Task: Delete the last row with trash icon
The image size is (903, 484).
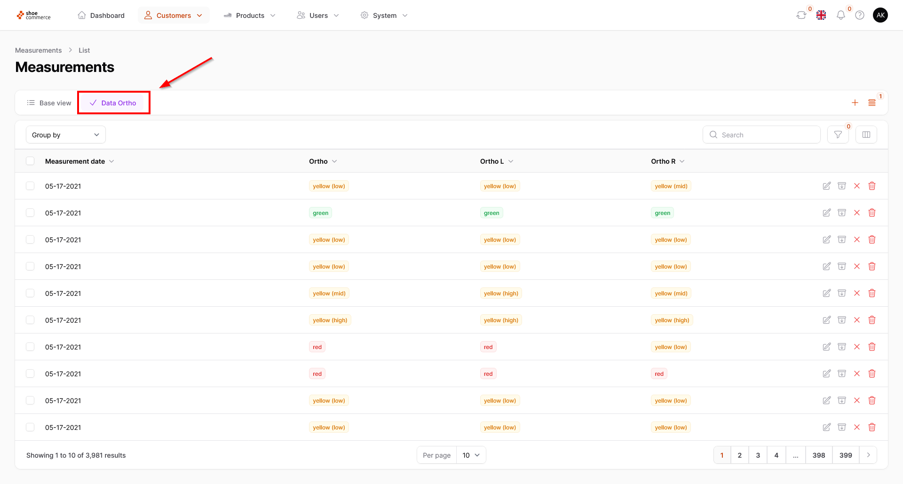Action: click(x=872, y=427)
